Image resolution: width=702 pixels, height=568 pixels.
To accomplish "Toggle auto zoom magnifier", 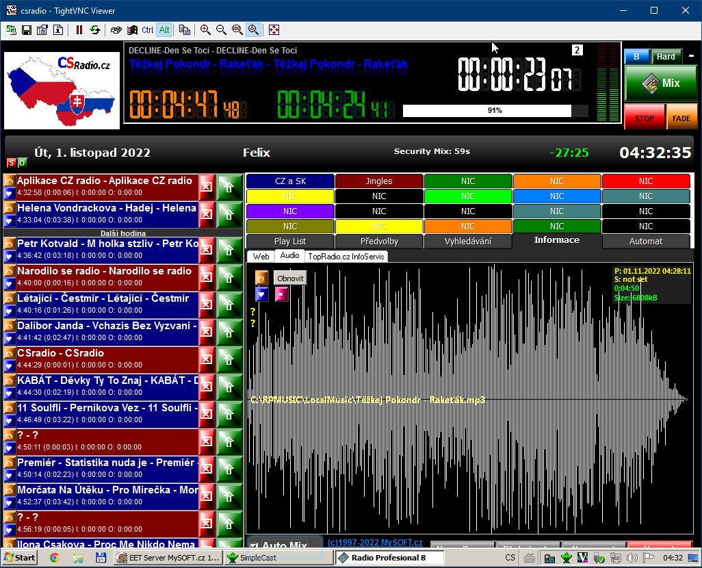I will [253, 30].
